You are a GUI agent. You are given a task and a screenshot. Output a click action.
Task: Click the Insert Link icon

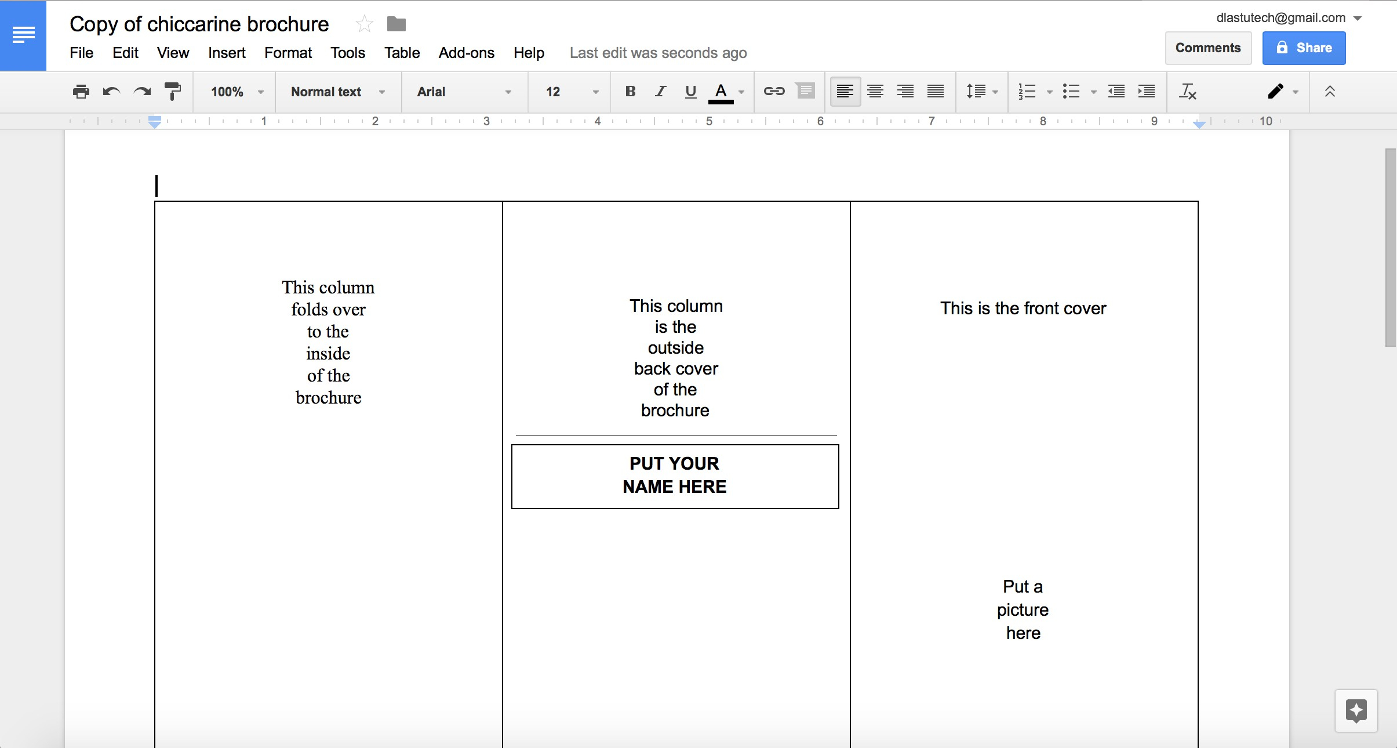pos(773,92)
